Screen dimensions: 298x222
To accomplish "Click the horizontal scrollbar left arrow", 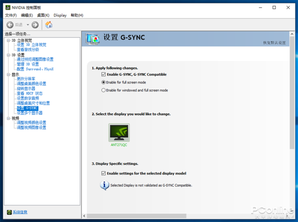I will pos(84,216).
